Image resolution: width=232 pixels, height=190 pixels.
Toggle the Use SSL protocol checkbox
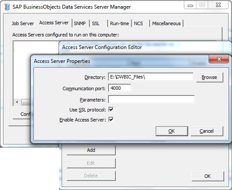pyautogui.click(x=111, y=110)
